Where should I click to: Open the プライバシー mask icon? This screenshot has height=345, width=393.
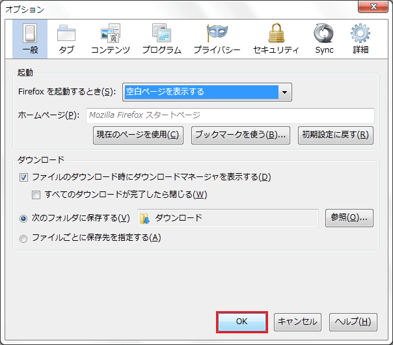coord(217,34)
